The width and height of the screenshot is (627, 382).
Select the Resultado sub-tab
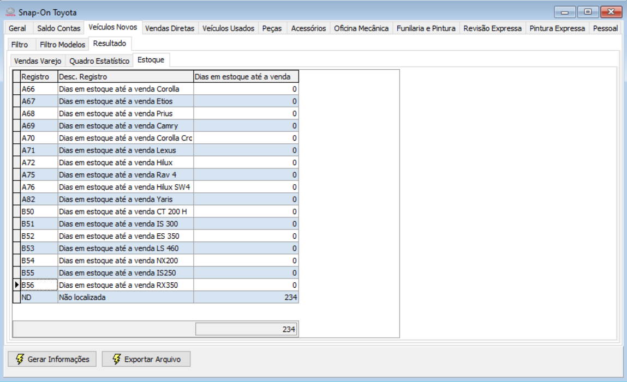coord(110,44)
